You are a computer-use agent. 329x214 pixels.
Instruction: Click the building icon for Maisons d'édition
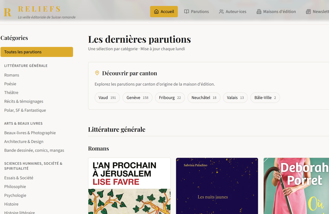pos(259,11)
